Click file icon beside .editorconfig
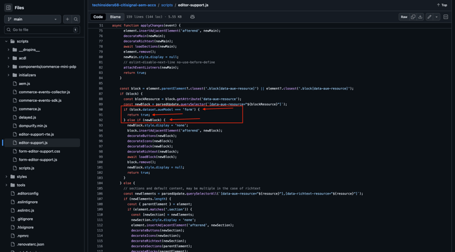Image resolution: width=455 pixels, height=252 pixels. click(x=13, y=193)
